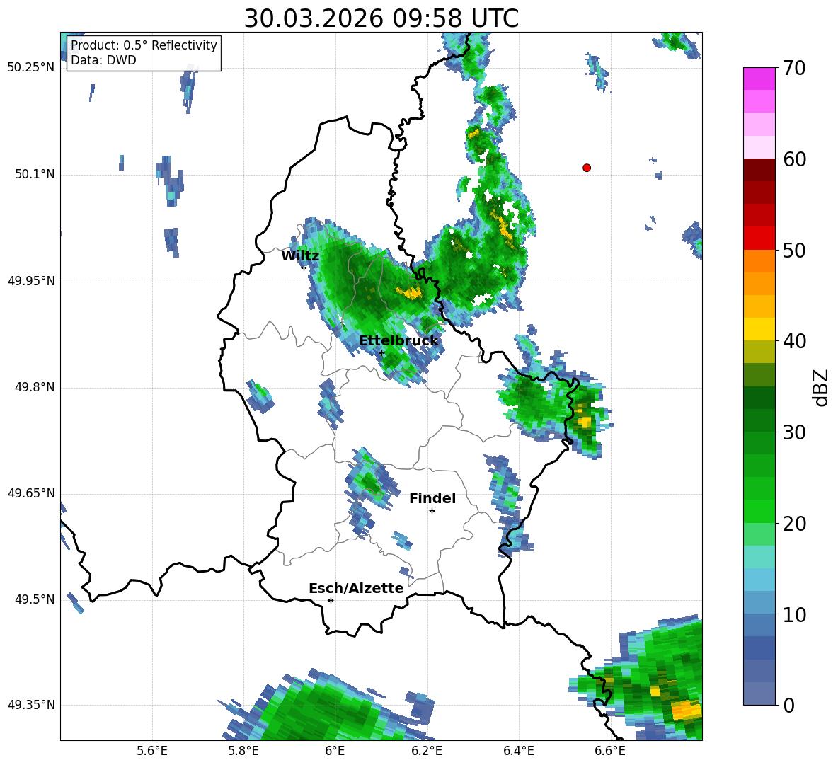Click the 50.25°N latitude label

(31, 68)
